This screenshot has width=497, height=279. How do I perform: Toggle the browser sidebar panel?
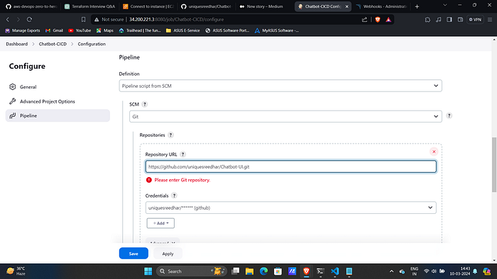click(449, 19)
